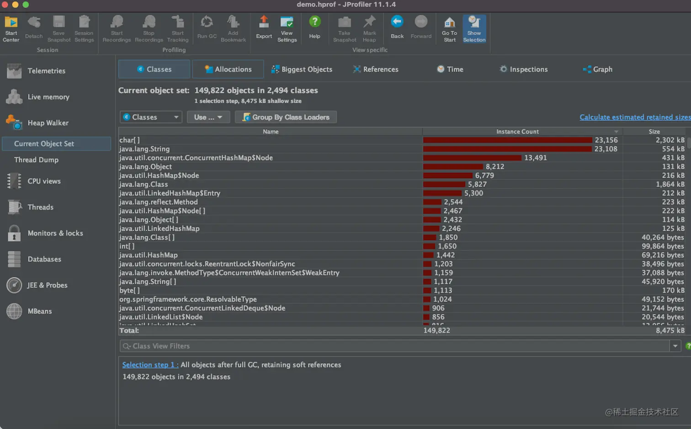The width and height of the screenshot is (691, 429).
Task: Select ReentrantLock$NonfairSync row
Action: (x=402, y=264)
